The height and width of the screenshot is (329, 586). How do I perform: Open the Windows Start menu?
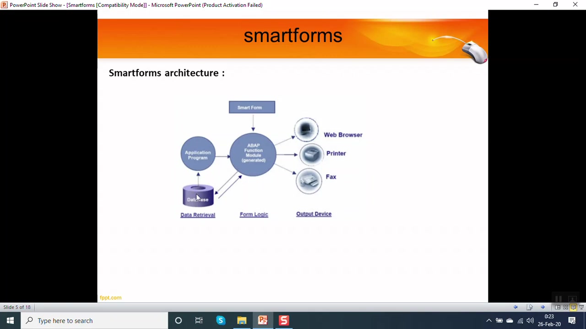[10, 320]
